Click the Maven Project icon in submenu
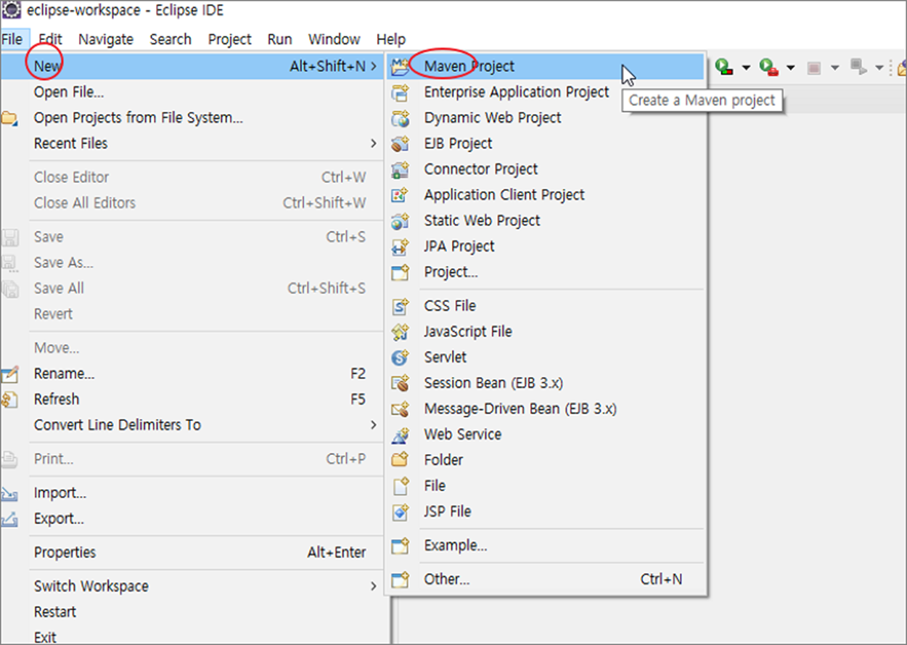The width and height of the screenshot is (907, 645). tap(401, 67)
